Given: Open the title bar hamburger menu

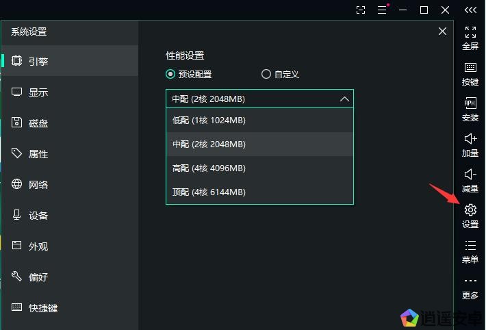Looking at the screenshot, I should pyautogui.click(x=382, y=10).
